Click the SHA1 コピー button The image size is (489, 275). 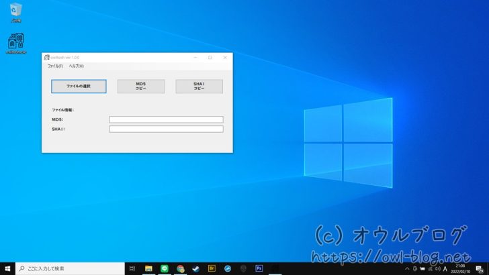click(199, 87)
